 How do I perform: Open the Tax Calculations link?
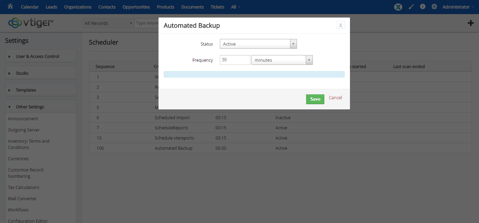coord(23,188)
